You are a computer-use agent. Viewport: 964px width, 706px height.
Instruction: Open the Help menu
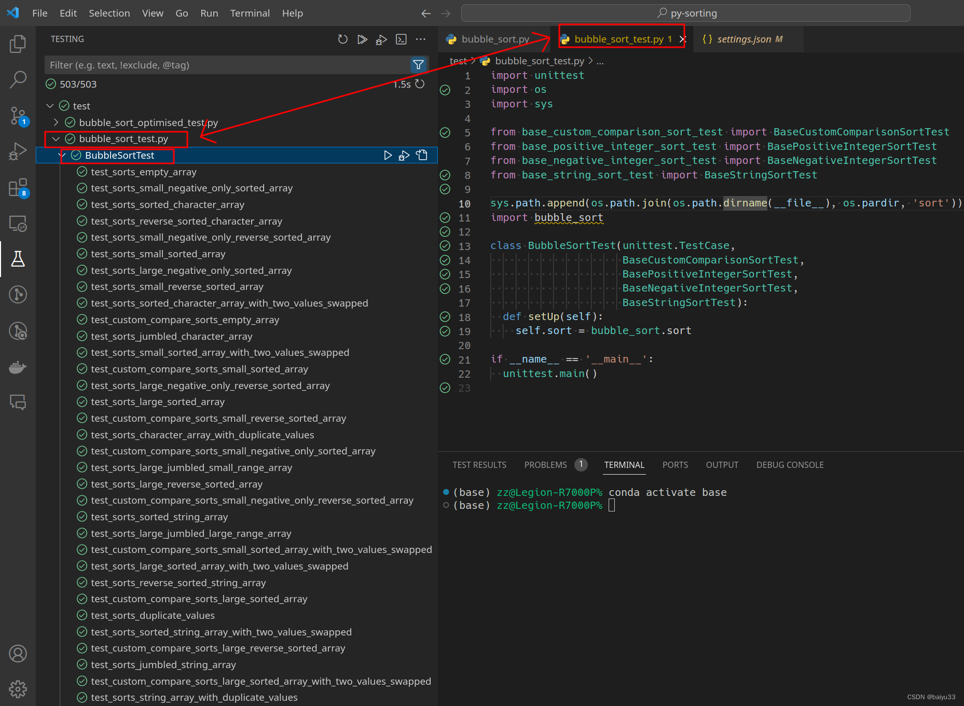[292, 13]
